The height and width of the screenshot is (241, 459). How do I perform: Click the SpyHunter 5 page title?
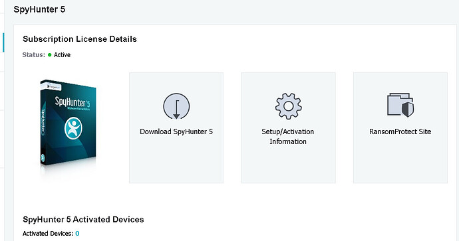39,9
